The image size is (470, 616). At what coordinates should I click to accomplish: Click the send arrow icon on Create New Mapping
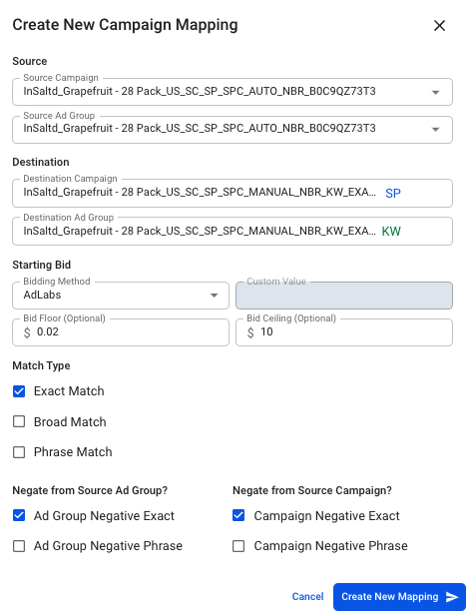pos(452,597)
